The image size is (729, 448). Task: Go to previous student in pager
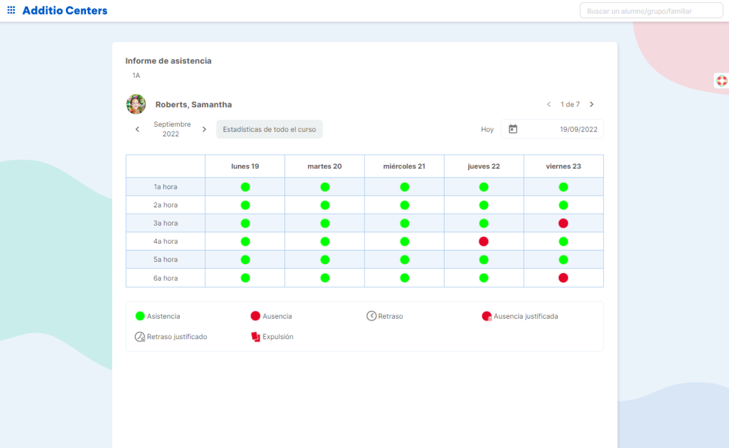[549, 104]
